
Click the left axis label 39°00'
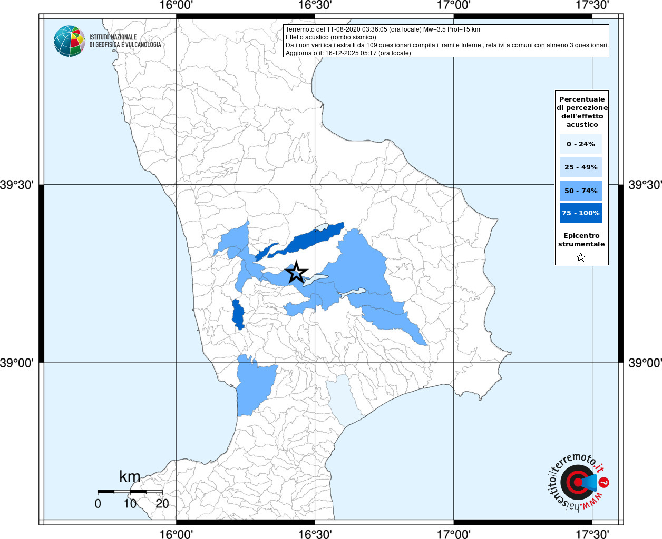(17, 363)
